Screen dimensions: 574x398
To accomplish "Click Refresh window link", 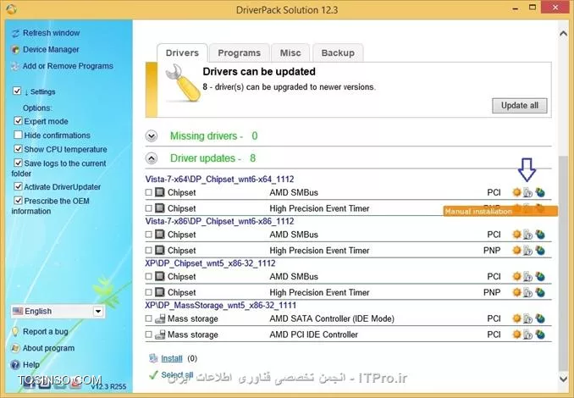I will point(52,33).
